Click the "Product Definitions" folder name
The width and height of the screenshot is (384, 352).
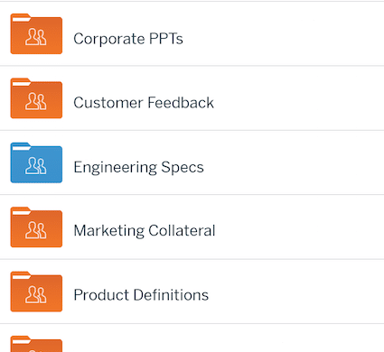click(x=141, y=295)
